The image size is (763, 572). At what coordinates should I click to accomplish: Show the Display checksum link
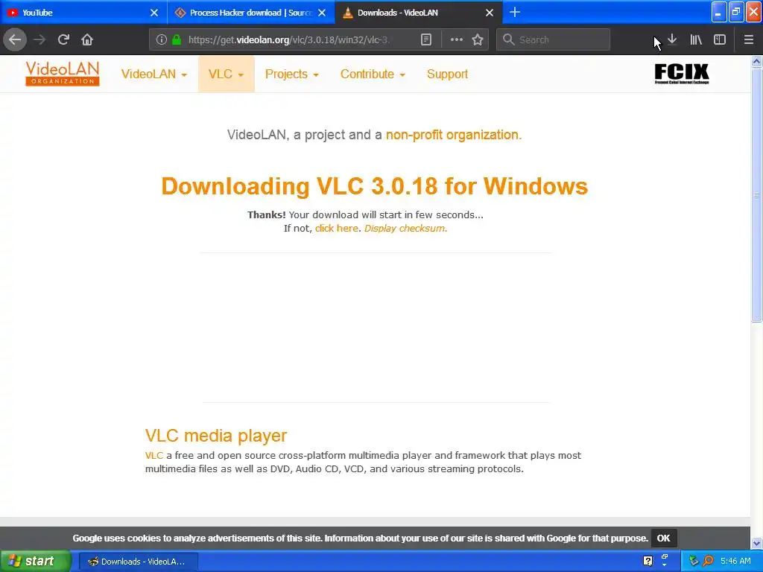pyautogui.click(x=405, y=228)
